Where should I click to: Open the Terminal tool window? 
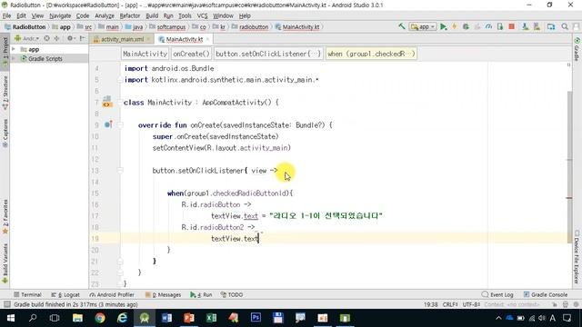(x=27, y=294)
